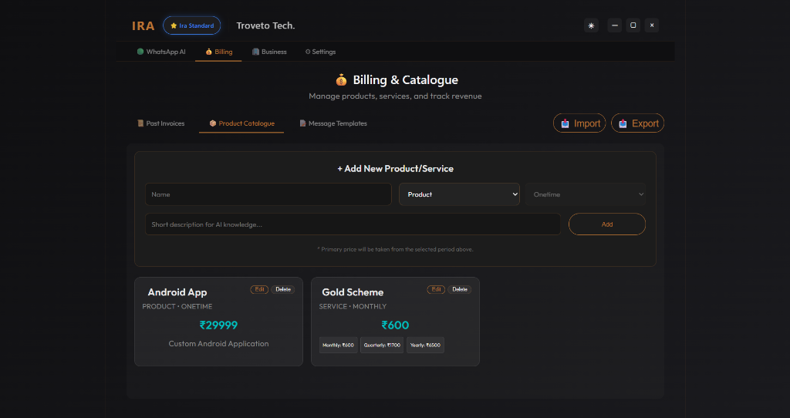Click the Import button

579,123
